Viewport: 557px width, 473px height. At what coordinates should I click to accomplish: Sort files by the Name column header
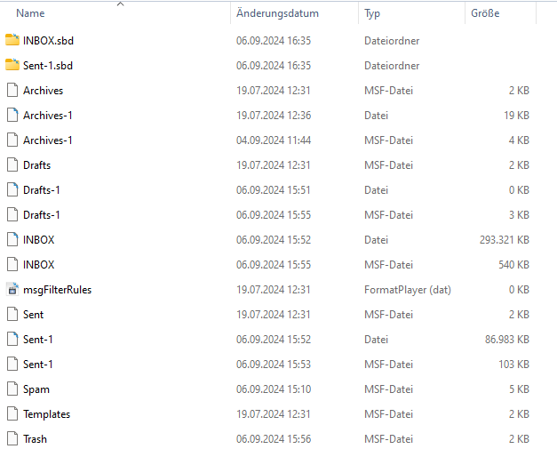[x=30, y=13]
